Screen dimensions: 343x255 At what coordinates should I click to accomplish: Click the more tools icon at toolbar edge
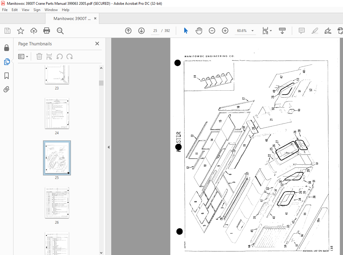tap(340, 31)
